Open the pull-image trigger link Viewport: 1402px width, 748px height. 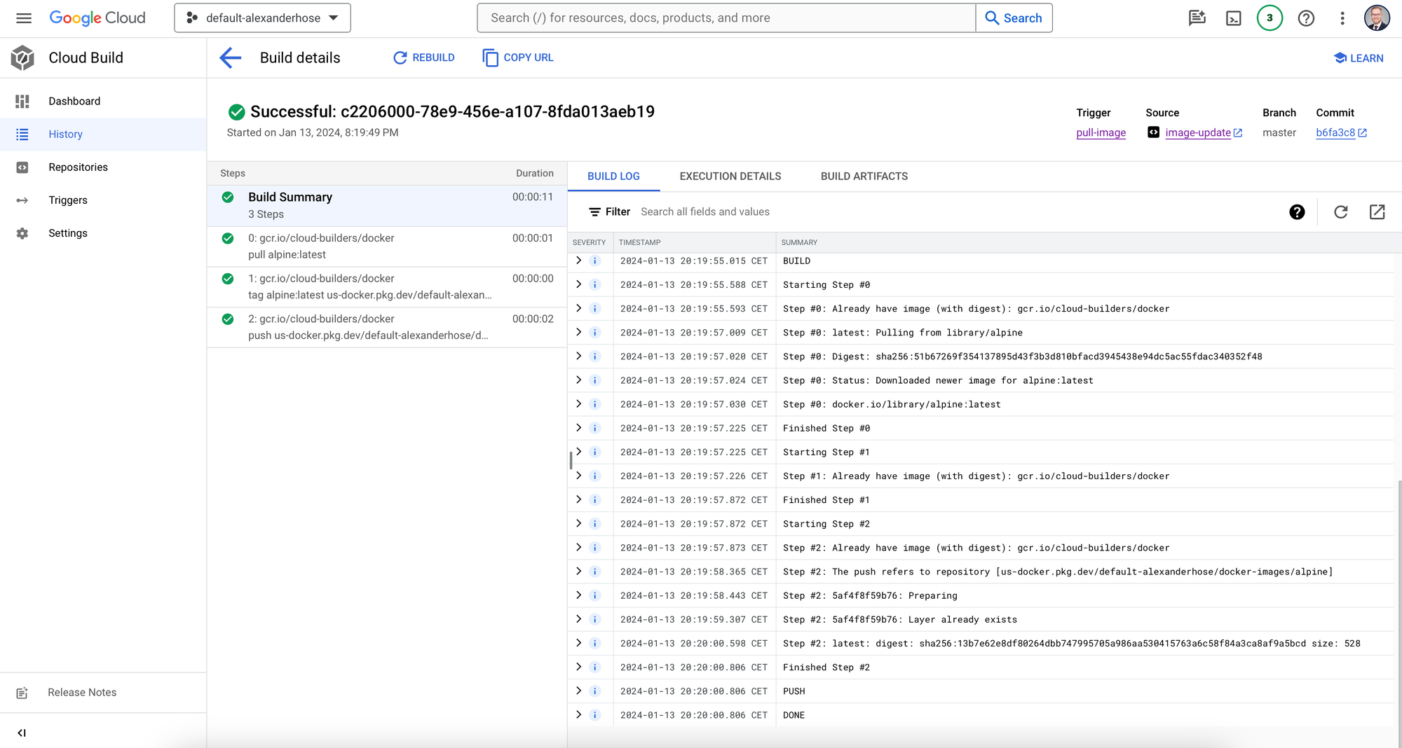click(1101, 133)
